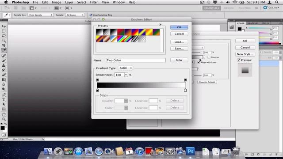
Task: Toggle Preview checkbox in Layer Style
Action: click(x=239, y=60)
